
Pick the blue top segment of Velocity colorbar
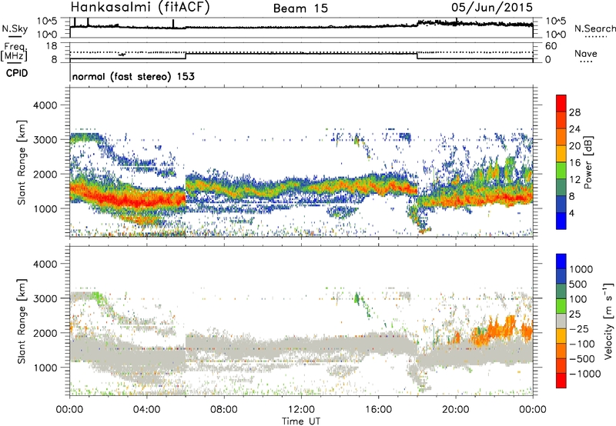click(x=561, y=261)
